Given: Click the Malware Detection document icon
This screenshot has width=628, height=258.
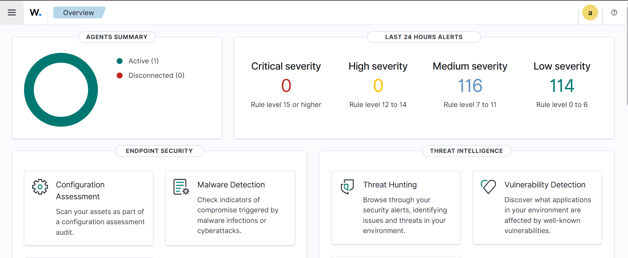Looking at the screenshot, I should [x=181, y=187].
